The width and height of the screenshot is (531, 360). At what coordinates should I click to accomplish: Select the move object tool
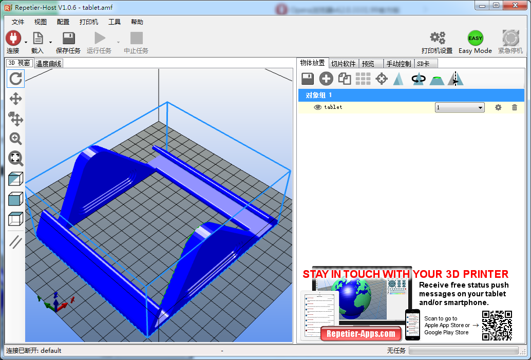coord(15,119)
